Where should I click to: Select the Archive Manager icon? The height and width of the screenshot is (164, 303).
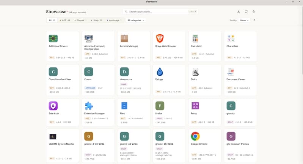(124, 38)
